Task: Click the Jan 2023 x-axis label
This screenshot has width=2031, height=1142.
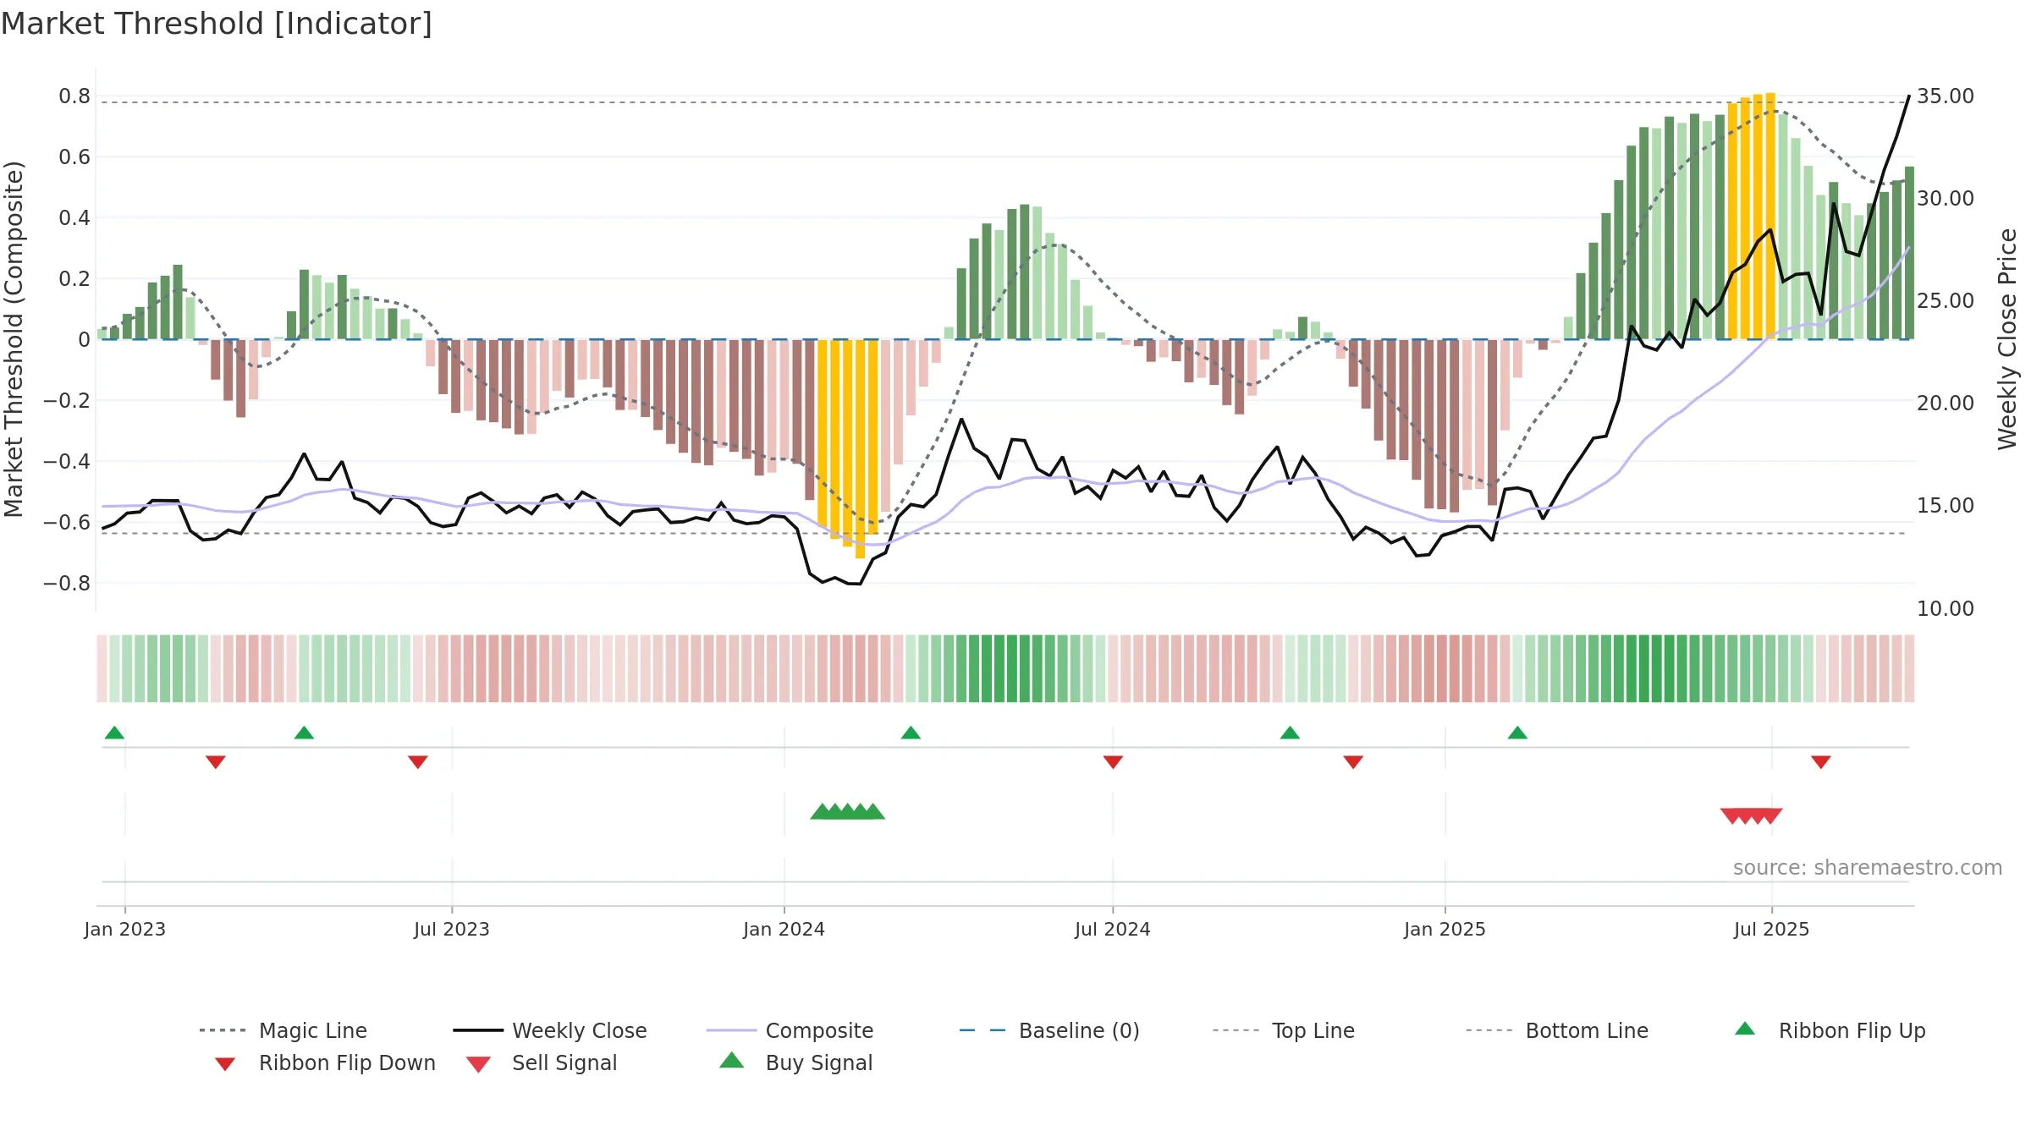Action: (125, 929)
